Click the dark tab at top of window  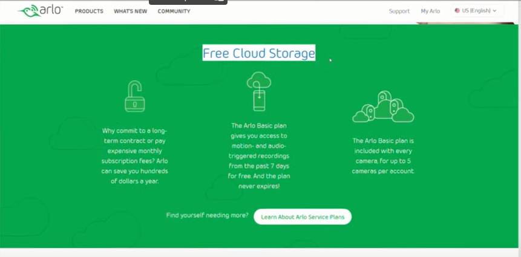188,2
